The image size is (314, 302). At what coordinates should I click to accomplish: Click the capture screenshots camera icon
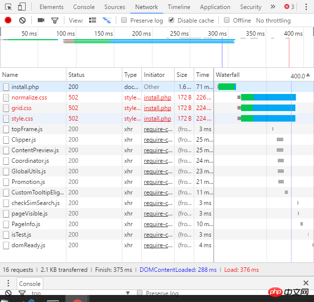[x=41, y=20]
